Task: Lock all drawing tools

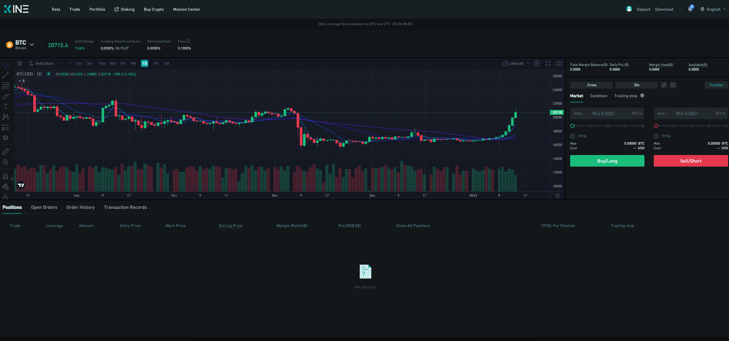Action: (x=5, y=197)
